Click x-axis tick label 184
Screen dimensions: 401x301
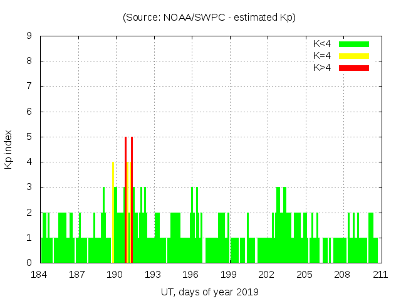click(40, 275)
